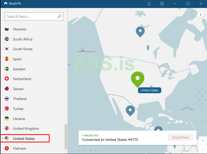
Task: Click the Slovenia flag icon
Action: click(7, 29)
